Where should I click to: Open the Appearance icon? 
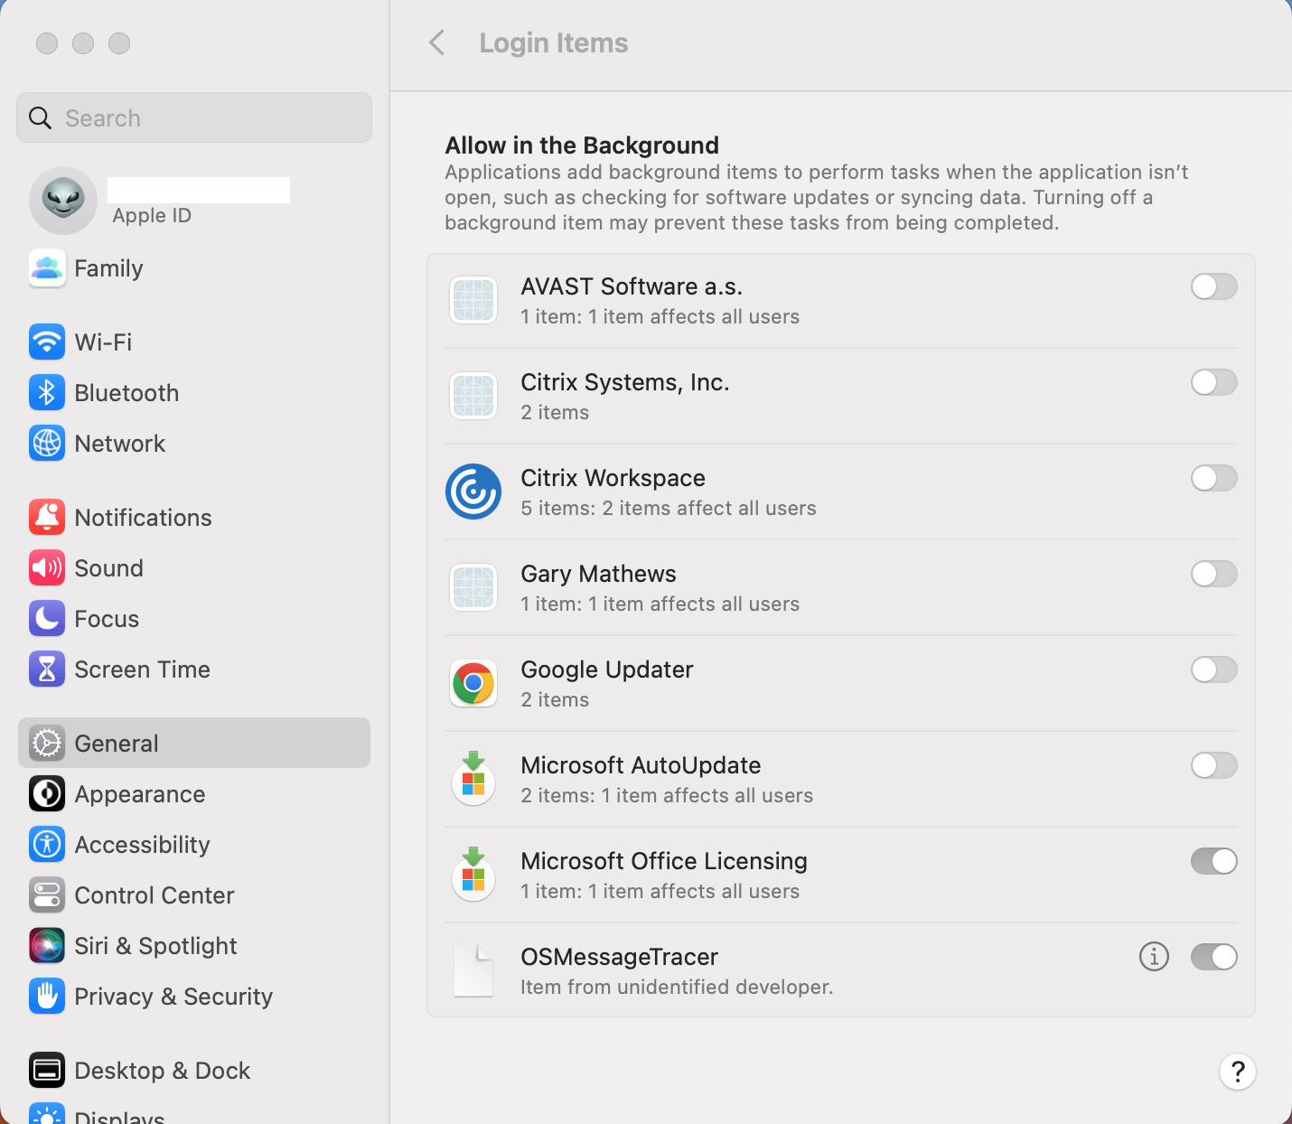(47, 794)
